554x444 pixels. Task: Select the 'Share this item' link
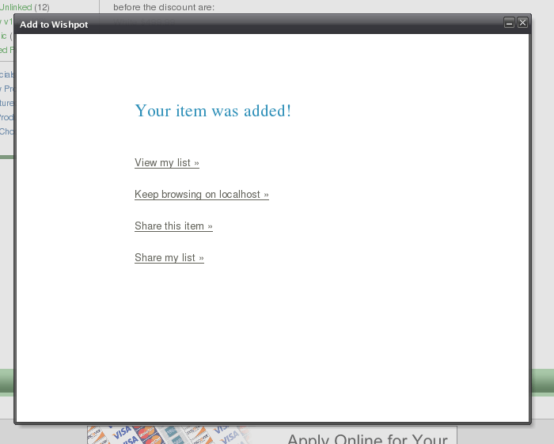(x=173, y=226)
